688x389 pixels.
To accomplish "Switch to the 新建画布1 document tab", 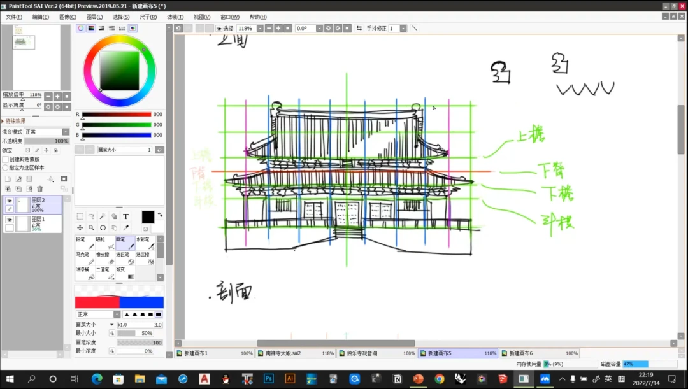I will pyautogui.click(x=215, y=353).
